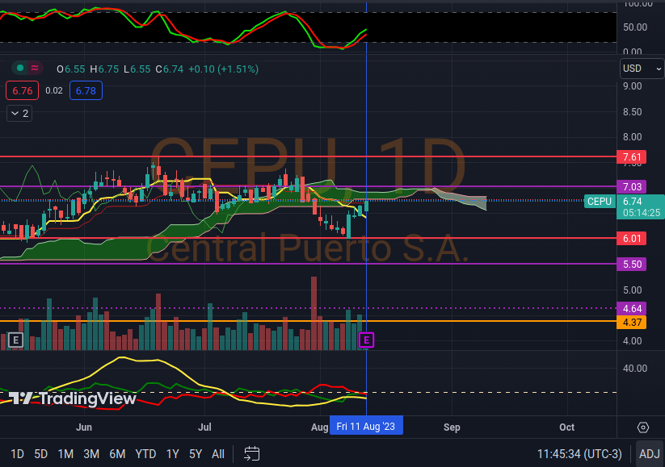Expand the collapsed indicators legend showing 2
Screen dimensions: 665x467
click(19, 114)
